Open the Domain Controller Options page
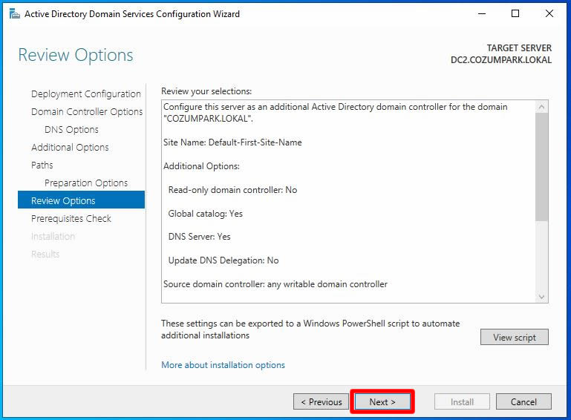571x420 pixels. [x=87, y=112]
